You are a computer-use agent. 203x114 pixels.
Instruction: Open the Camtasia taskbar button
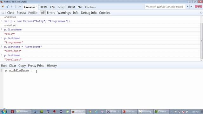point(161,111)
